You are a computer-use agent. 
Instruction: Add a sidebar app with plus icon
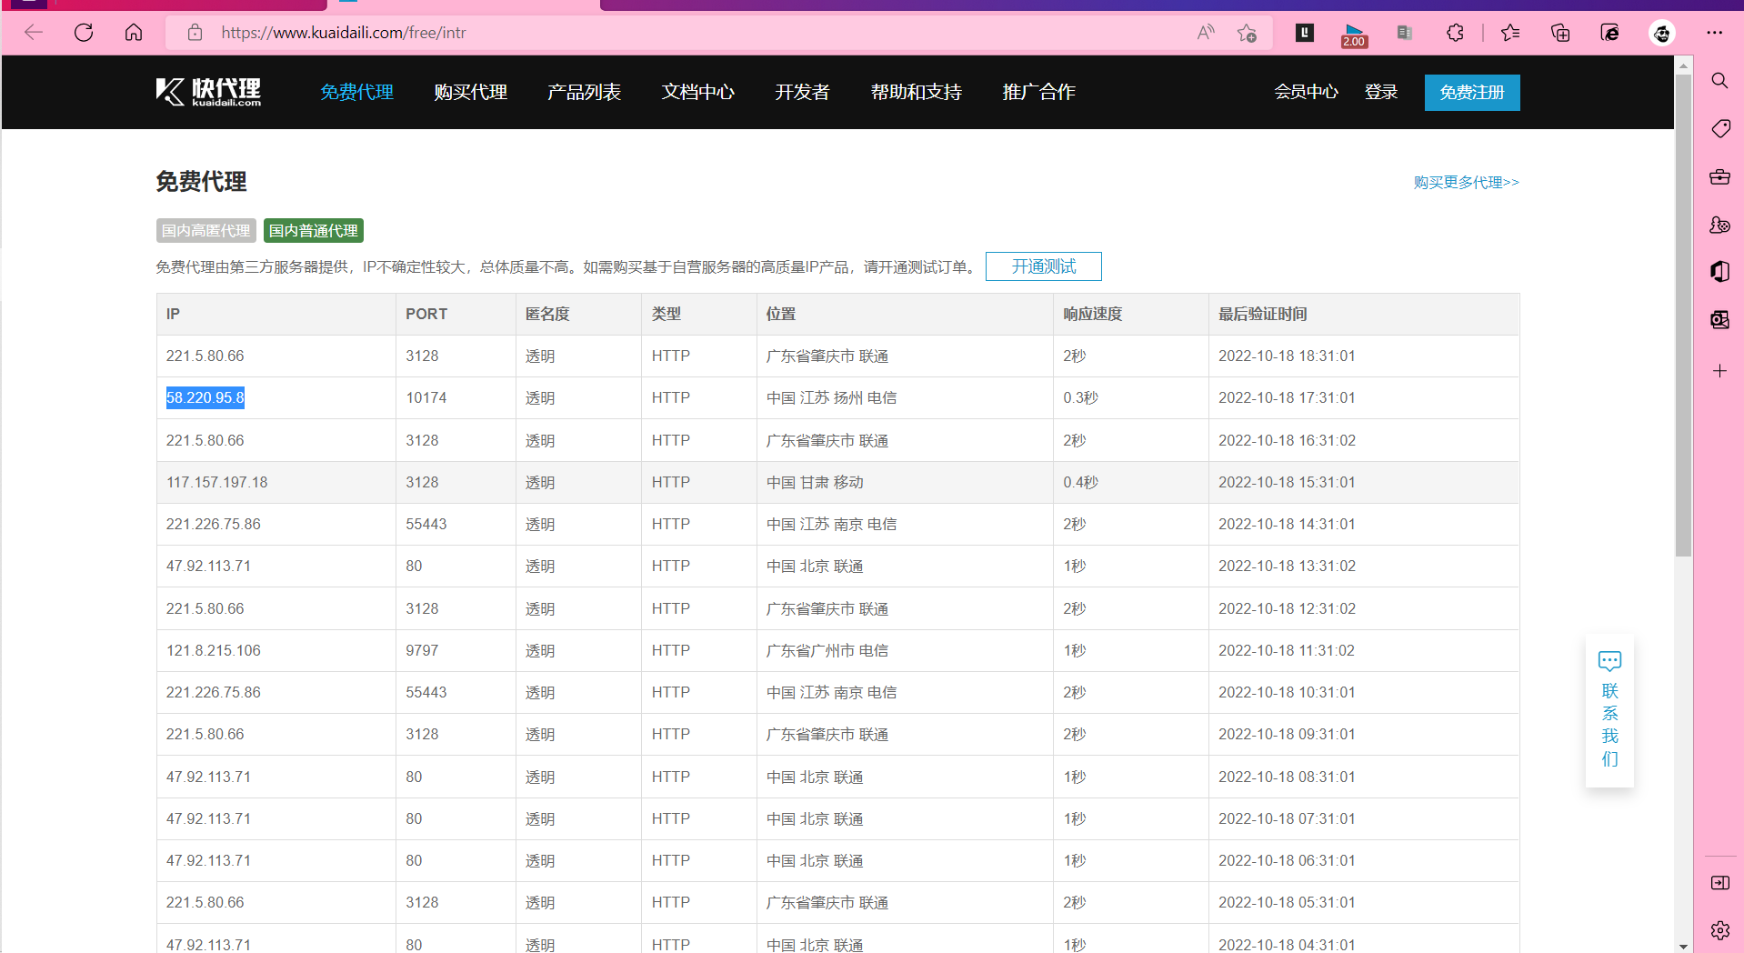tap(1719, 371)
